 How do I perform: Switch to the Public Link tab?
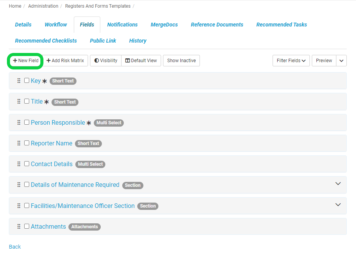coord(103,41)
